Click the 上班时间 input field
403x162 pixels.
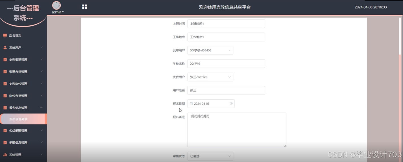tap(226, 24)
